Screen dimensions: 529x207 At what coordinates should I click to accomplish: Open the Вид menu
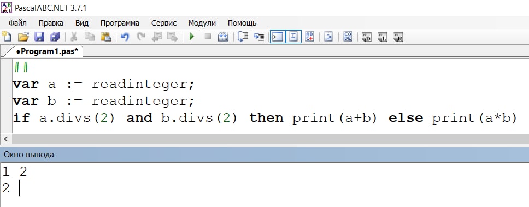tap(82, 23)
